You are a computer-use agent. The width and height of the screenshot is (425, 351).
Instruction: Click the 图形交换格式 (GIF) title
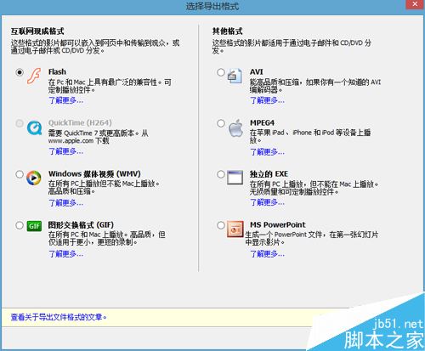pos(81,225)
